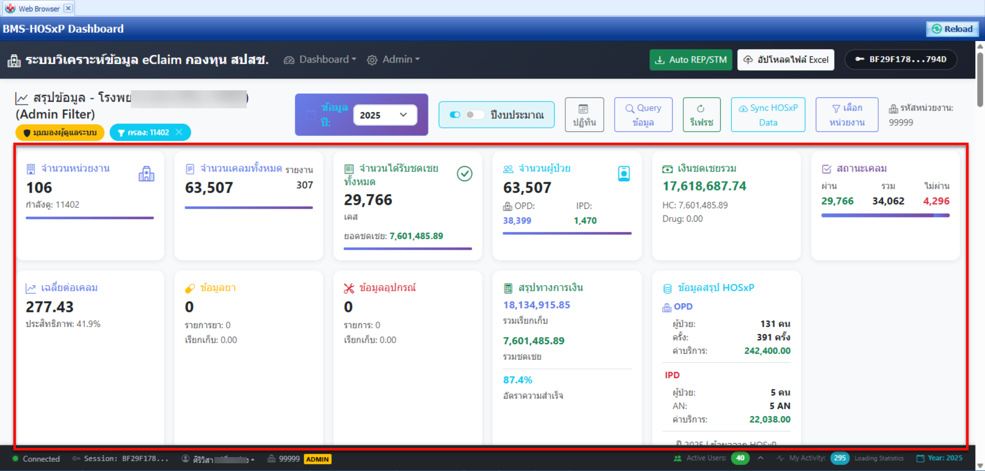
Task: Click Auto REP/STM download button
Action: click(691, 60)
